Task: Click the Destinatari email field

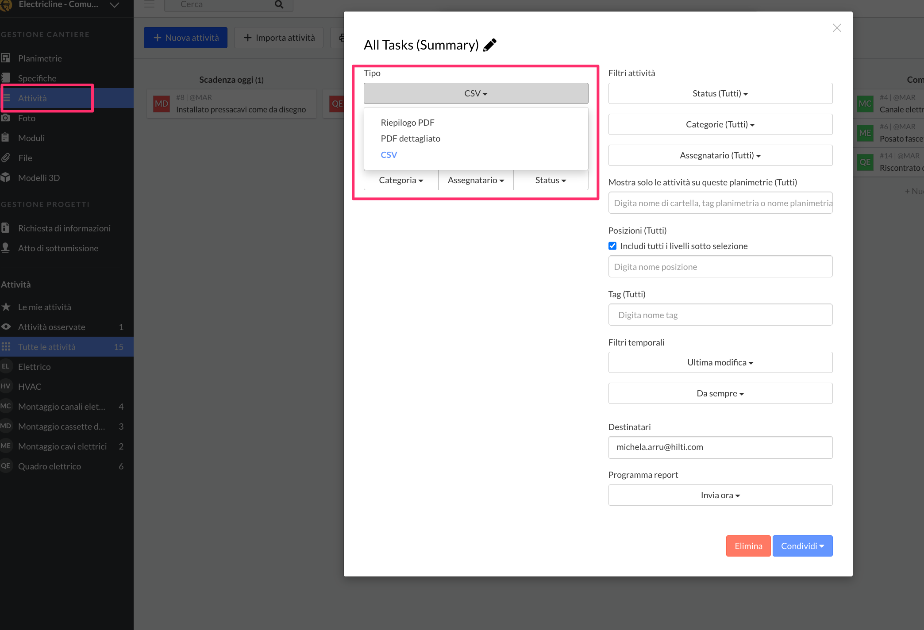Action: click(x=720, y=447)
